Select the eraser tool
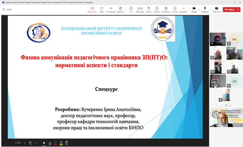The image size is (243, 147). coord(66,143)
